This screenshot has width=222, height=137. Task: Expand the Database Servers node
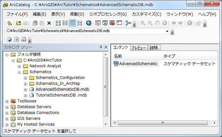7,107
